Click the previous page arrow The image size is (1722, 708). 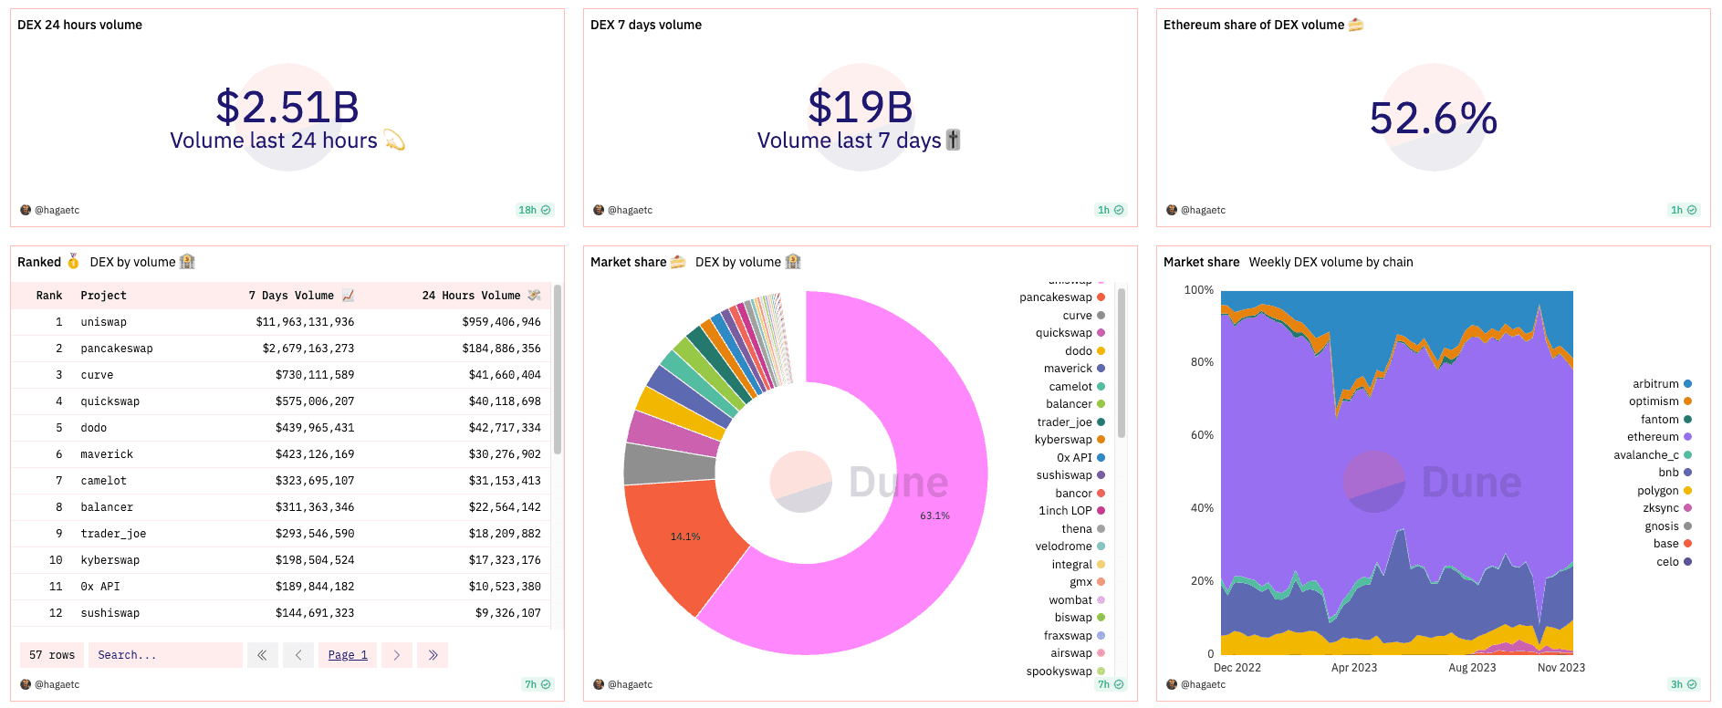(298, 655)
